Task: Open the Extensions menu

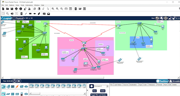Action: [x=29, y=5]
